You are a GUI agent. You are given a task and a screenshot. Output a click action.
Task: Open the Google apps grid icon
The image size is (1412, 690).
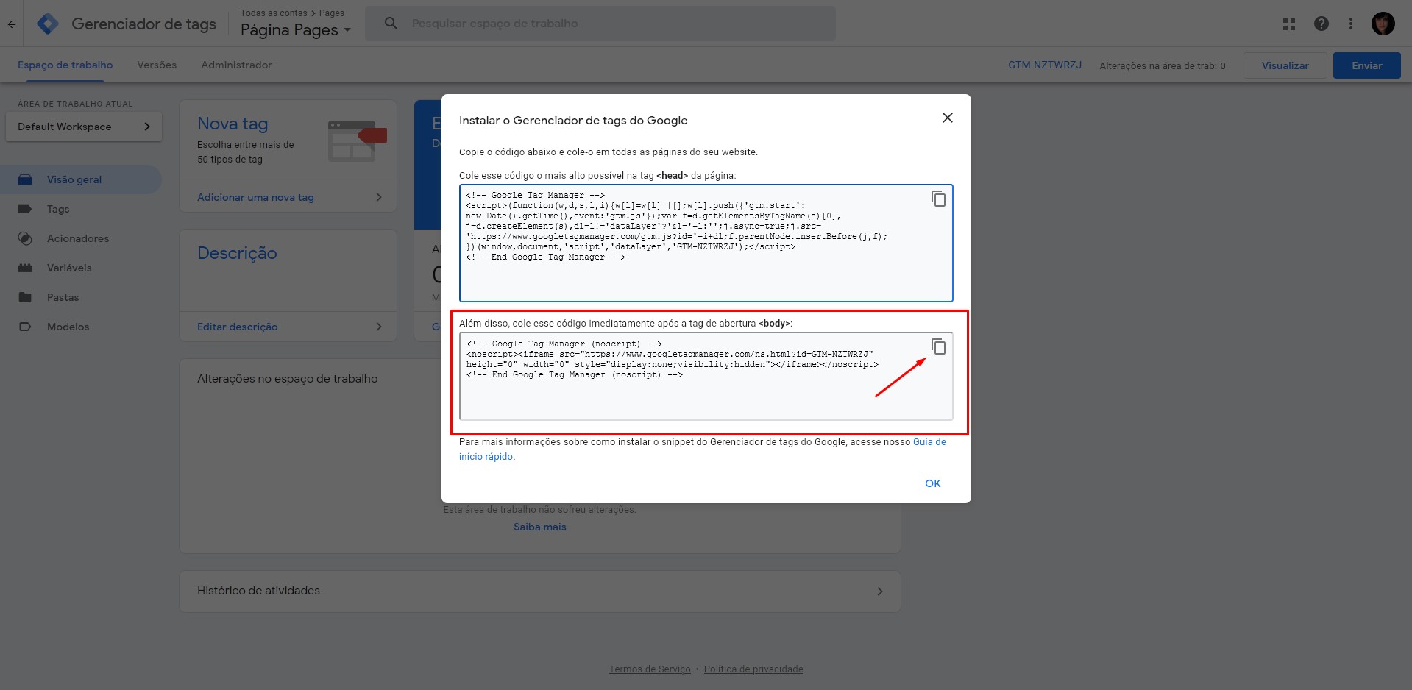tap(1289, 24)
